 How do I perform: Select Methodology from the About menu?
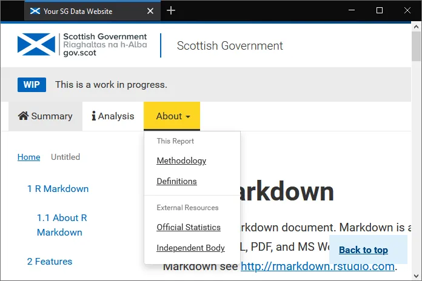[181, 160]
